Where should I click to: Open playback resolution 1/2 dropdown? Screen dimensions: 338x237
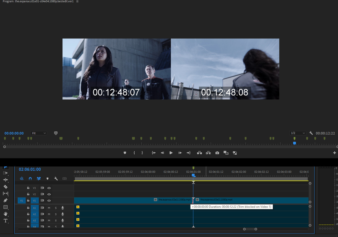click(x=298, y=133)
